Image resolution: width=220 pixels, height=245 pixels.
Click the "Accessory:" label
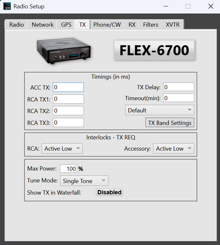pos(138,149)
